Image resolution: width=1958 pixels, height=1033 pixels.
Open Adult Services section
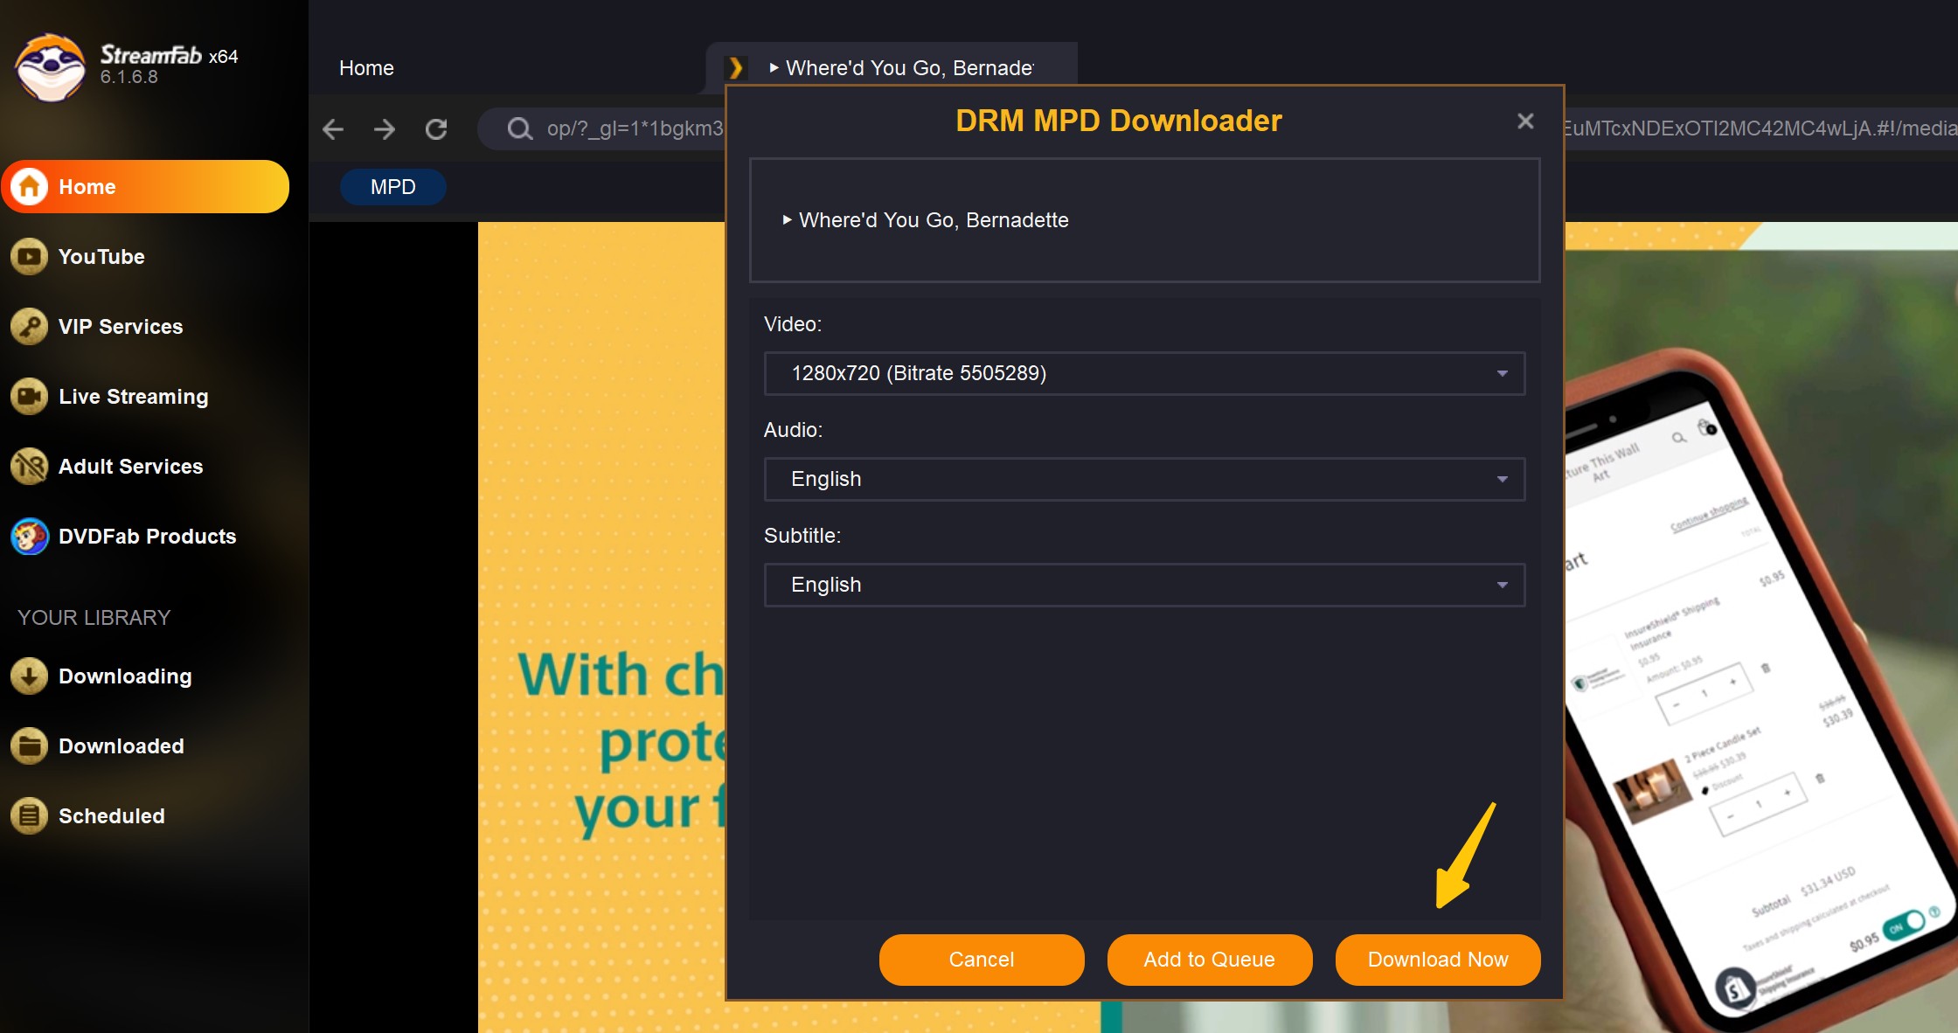click(131, 466)
